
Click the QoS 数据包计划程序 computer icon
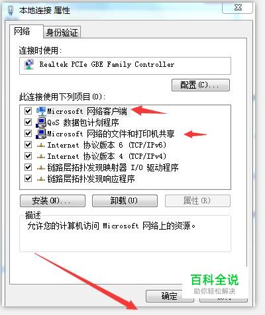pyautogui.click(x=41, y=122)
